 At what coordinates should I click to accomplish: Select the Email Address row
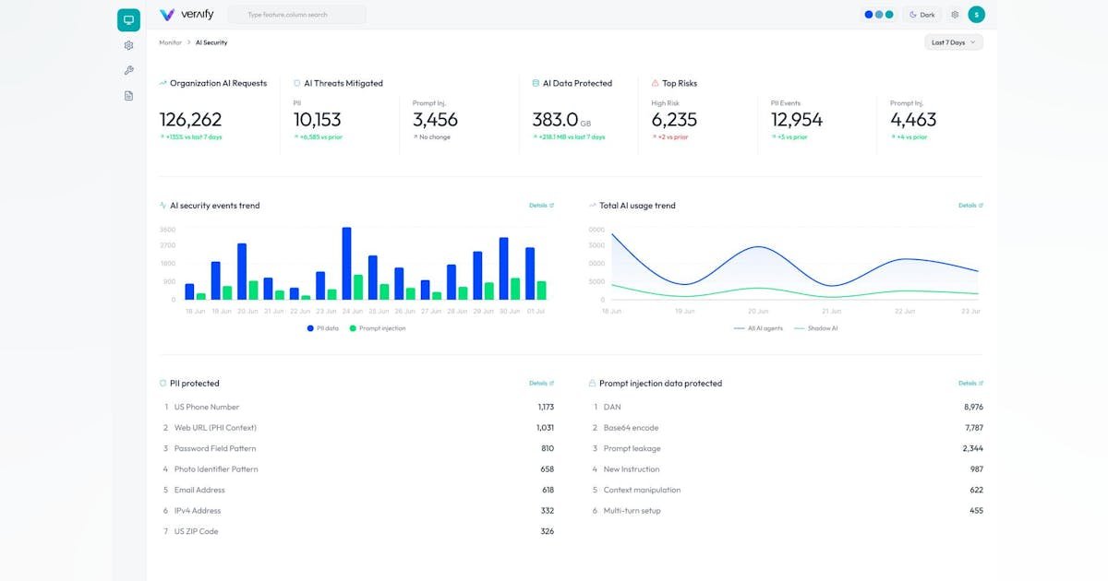[x=358, y=490]
